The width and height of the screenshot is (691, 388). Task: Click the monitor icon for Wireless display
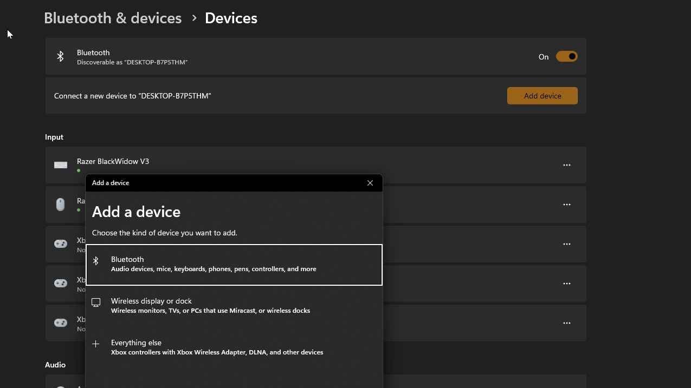[x=96, y=302]
